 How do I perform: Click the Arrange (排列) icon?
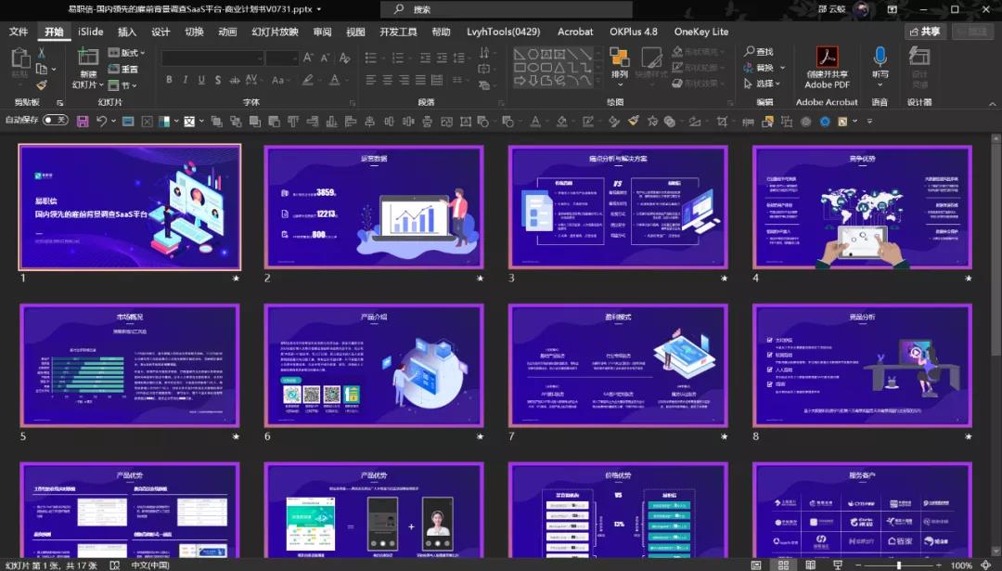pos(619,58)
